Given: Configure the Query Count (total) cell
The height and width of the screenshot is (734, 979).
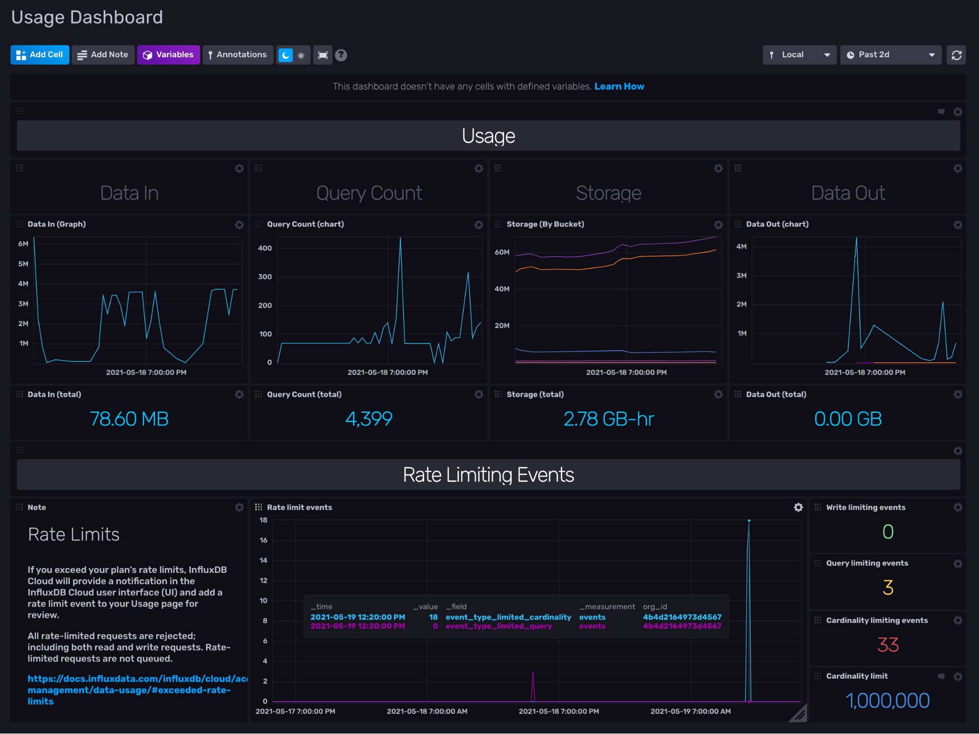Looking at the screenshot, I should tap(478, 395).
